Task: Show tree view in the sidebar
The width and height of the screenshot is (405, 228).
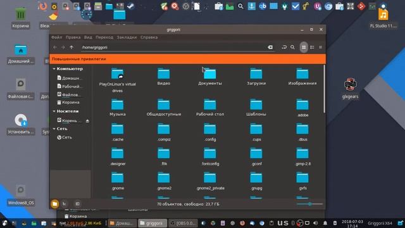Action: pos(65,204)
